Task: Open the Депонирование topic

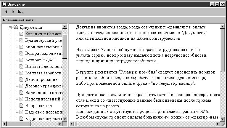Action: 41,79
